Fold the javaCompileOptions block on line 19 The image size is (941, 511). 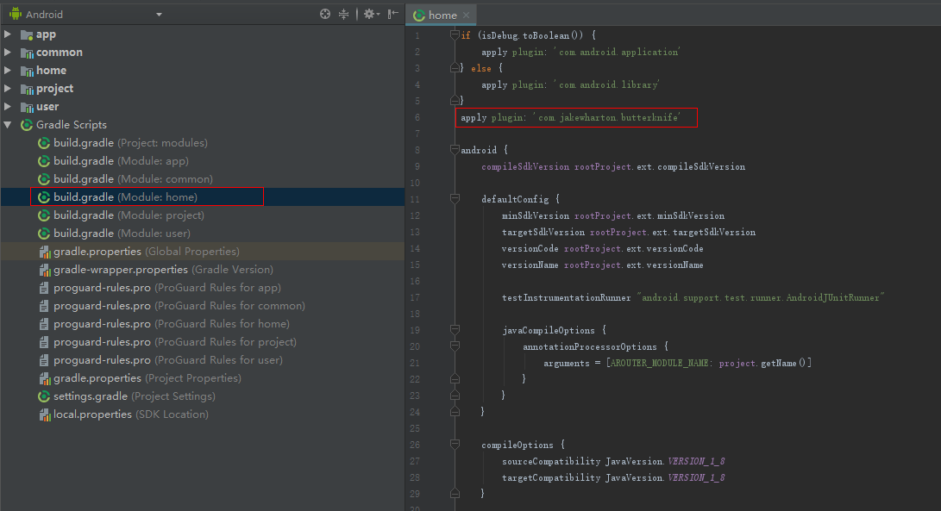455,330
